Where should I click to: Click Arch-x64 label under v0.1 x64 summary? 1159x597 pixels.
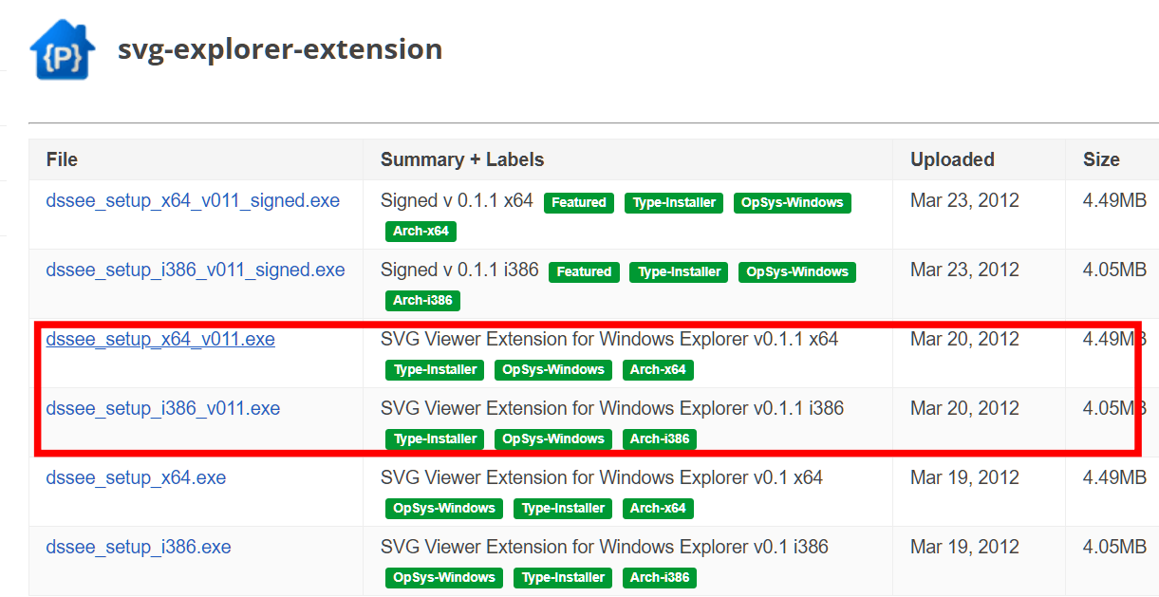[x=658, y=509]
